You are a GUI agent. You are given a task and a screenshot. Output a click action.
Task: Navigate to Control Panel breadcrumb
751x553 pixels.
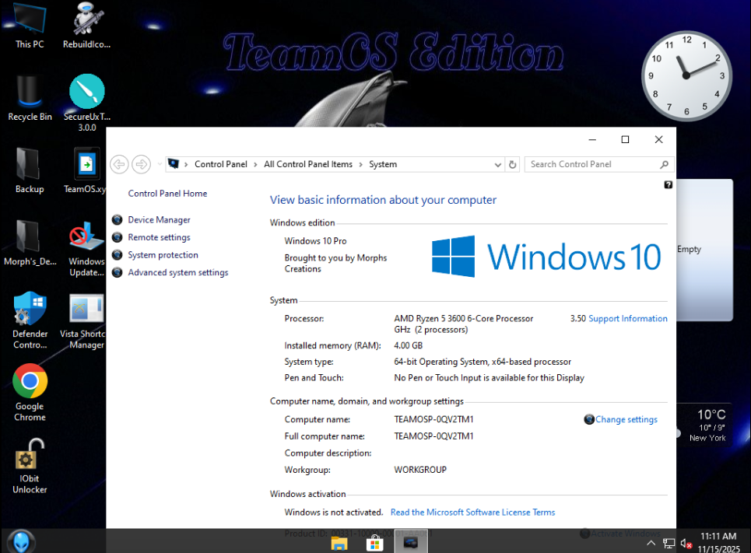coord(220,164)
